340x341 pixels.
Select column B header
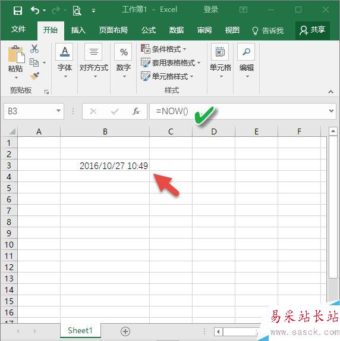(105, 132)
